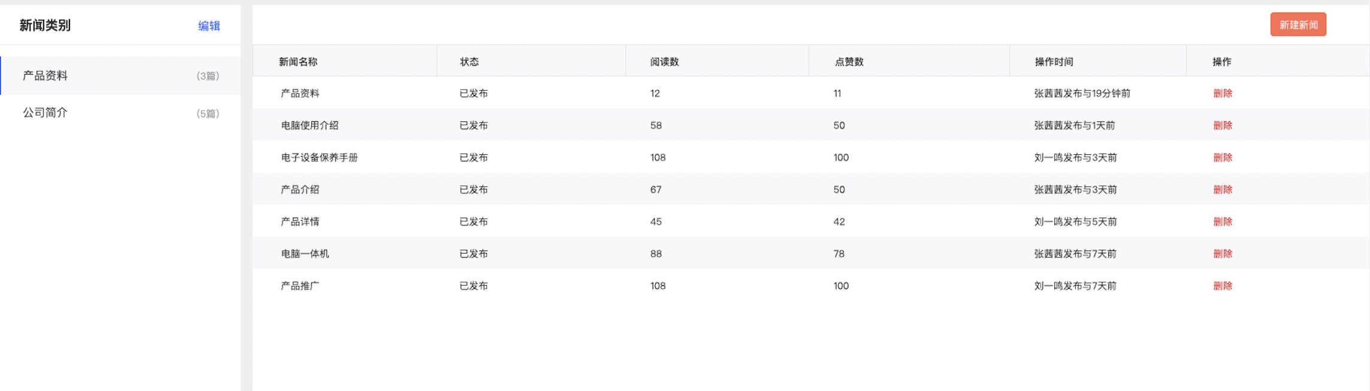
Task: Open the 电脑一体机 news title
Action: [x=305, y=254]
